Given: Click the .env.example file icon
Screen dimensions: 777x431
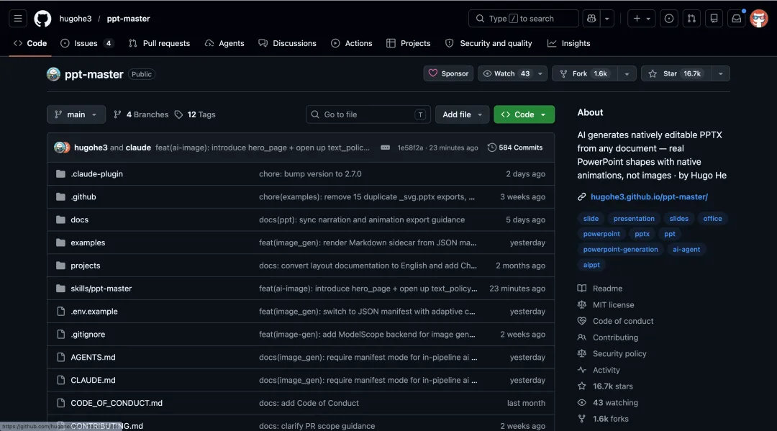Looking at the screenshot, I should tap(60, 311).
